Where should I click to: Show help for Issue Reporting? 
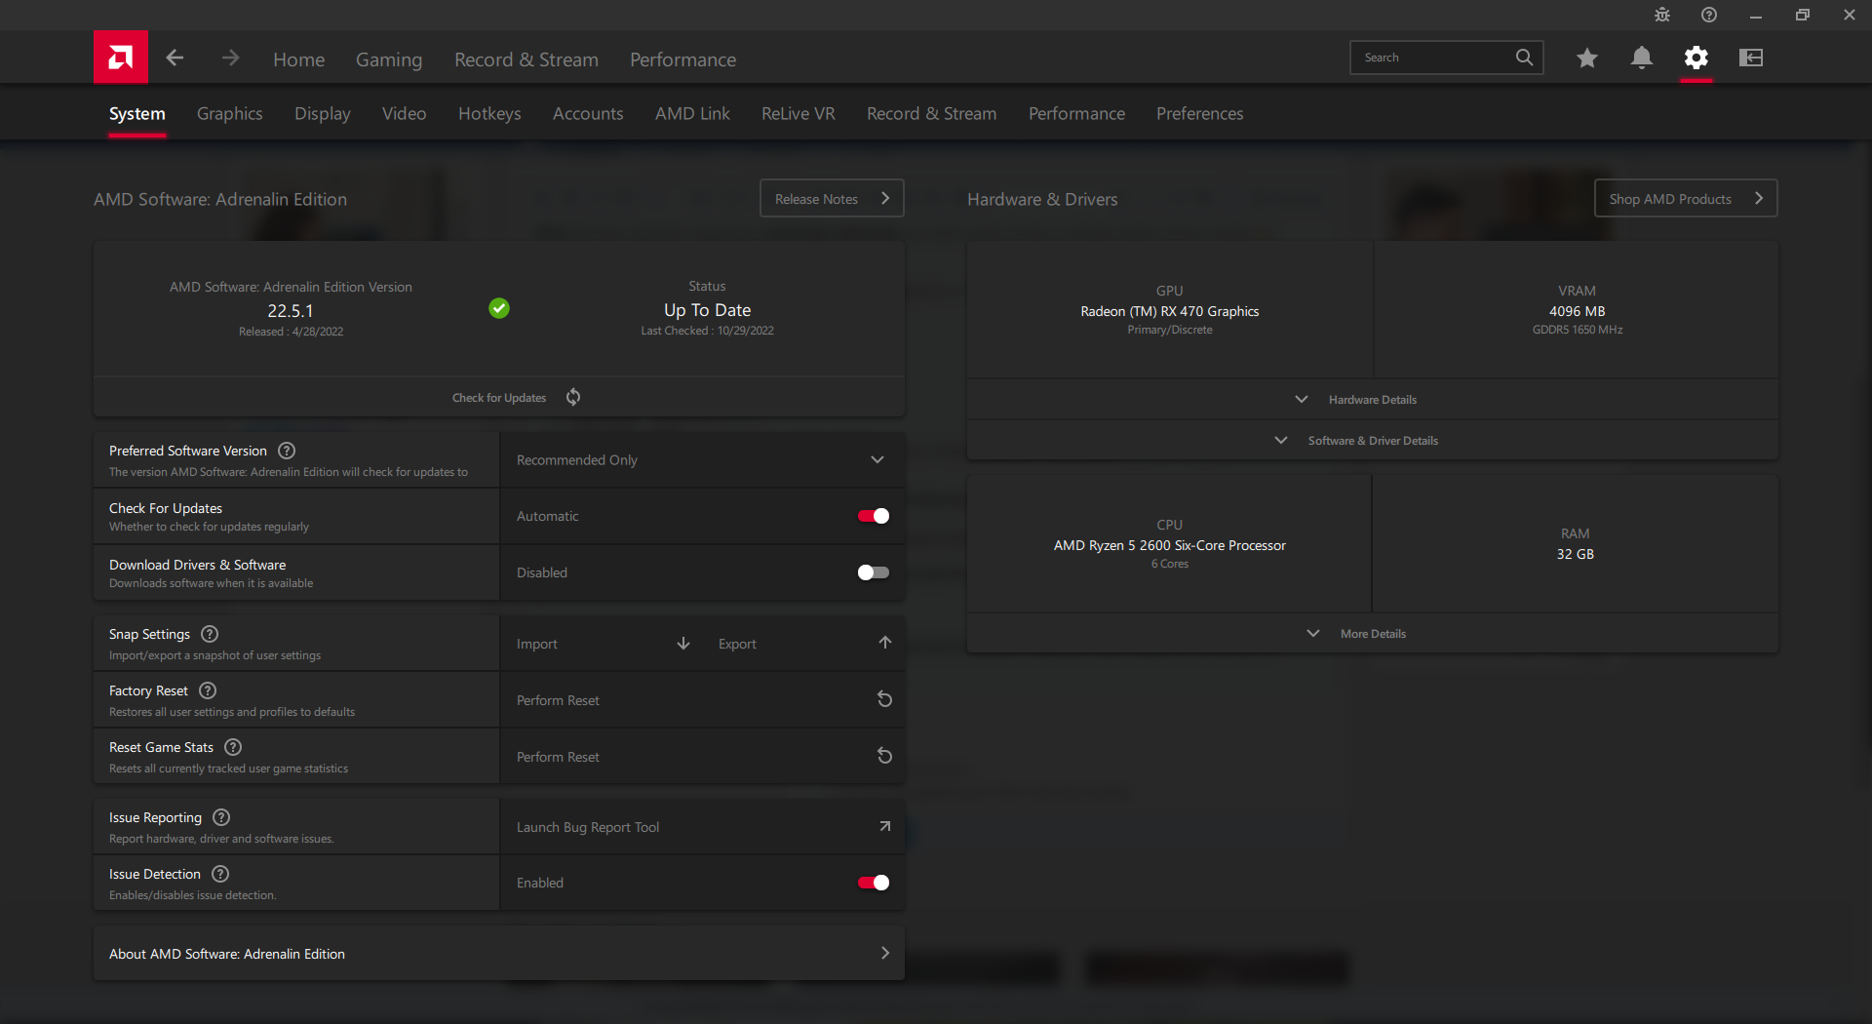click(x=221, y=817)
